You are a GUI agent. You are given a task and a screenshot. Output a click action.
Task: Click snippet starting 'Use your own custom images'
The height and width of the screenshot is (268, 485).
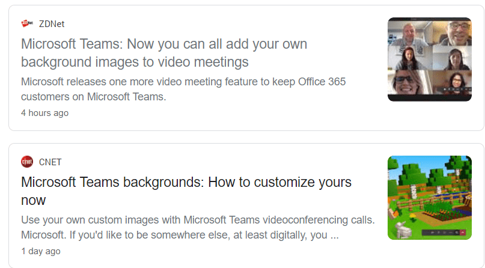(198, 227)
